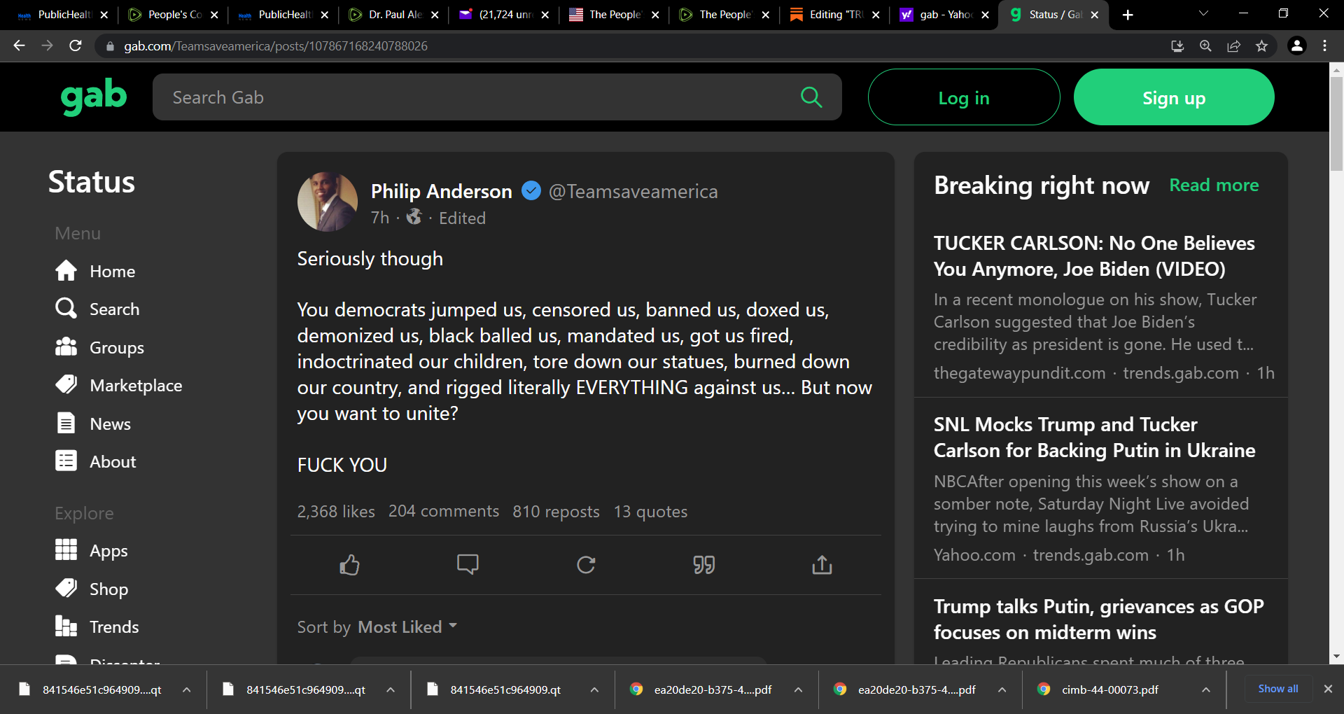Open Marketplace in sidebar
Image resolution: width=1344 pixels, height=714 pixels.
click(118, 385)
